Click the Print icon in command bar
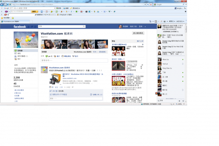The width and height of the screenshot is (219, 146). click(165, 21)
